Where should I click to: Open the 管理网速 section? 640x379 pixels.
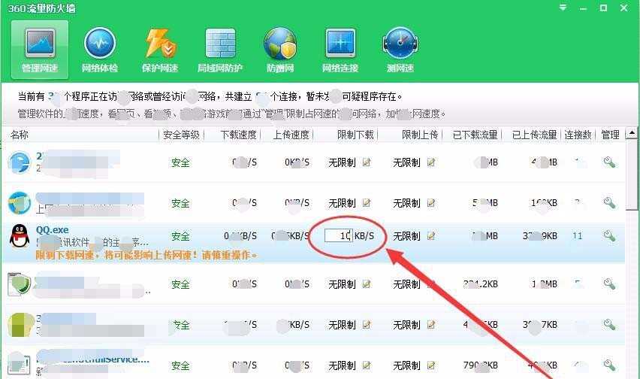click(x=40, y=50)
